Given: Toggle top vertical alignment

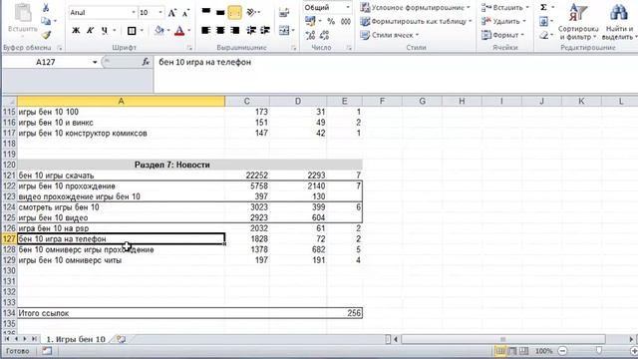Looking at the screenshot, I should 206,12.
